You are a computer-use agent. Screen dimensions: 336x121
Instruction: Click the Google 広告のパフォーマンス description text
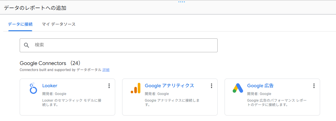[277, 103]
